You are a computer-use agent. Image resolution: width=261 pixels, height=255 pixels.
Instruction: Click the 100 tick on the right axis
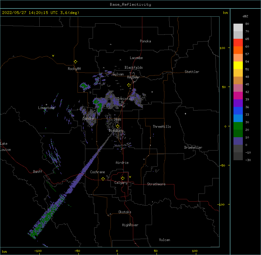click(222, 48)
